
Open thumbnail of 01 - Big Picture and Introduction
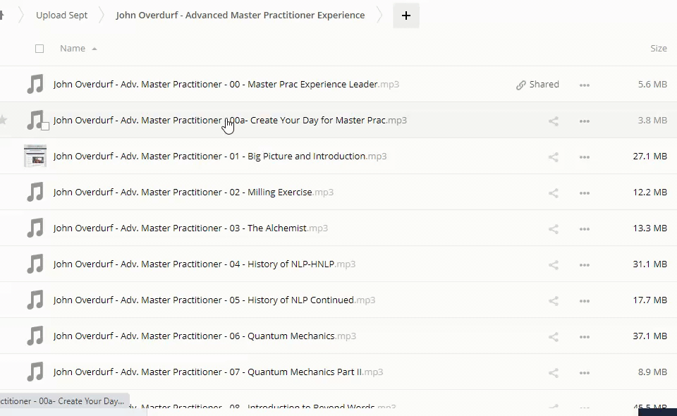[x=35, y=156]
